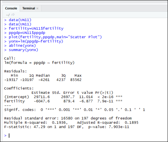Click the intercept estimate 29711.6
This screenshot has height=142, width=168.
[x=42, y=97]
